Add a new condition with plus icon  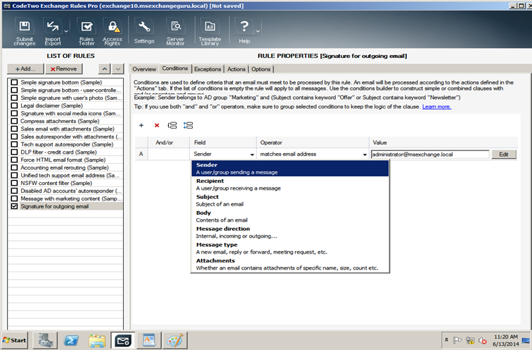(141, 125)
